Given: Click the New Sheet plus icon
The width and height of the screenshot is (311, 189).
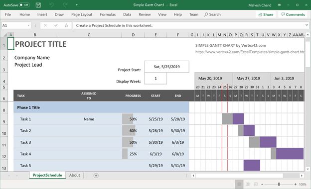Looking at the screenshot, I should pos(96,176).
